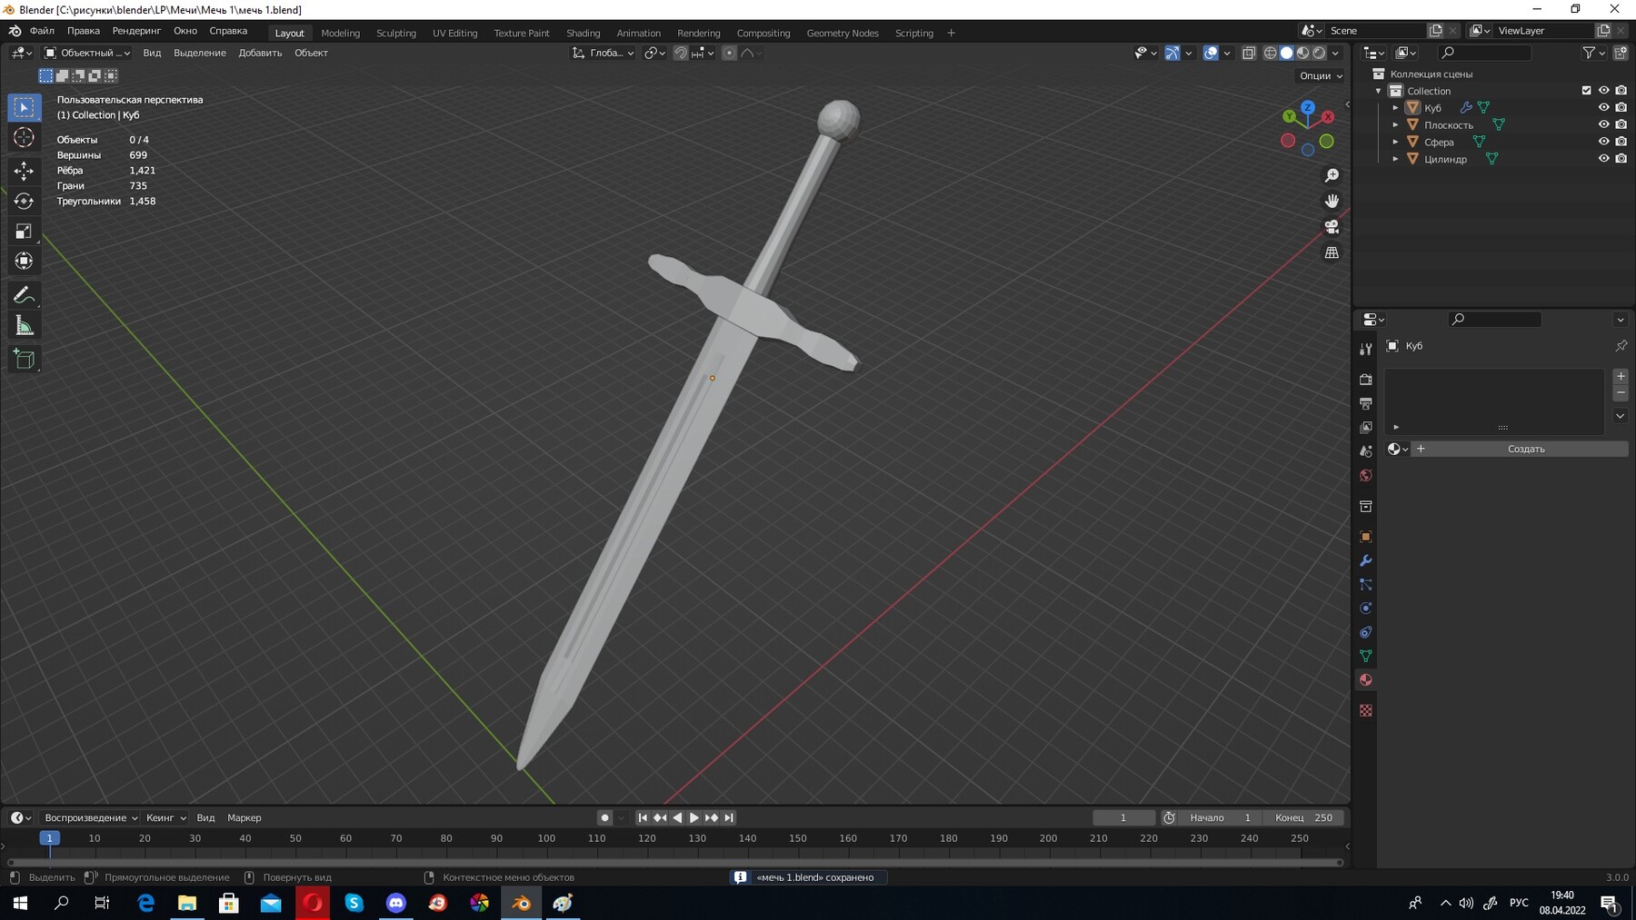The image size is (1636, 920).
Task: Activate the Add Cube tool in the toolbar
Action: pos(24,358)
